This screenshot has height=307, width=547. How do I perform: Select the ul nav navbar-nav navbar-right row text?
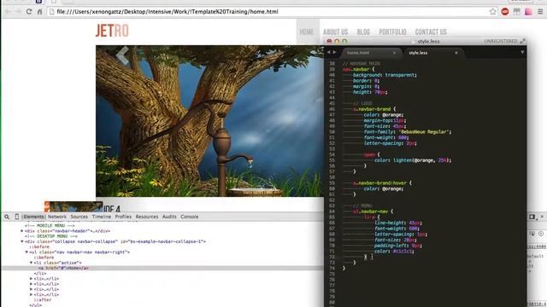click(x=79, y=252)
